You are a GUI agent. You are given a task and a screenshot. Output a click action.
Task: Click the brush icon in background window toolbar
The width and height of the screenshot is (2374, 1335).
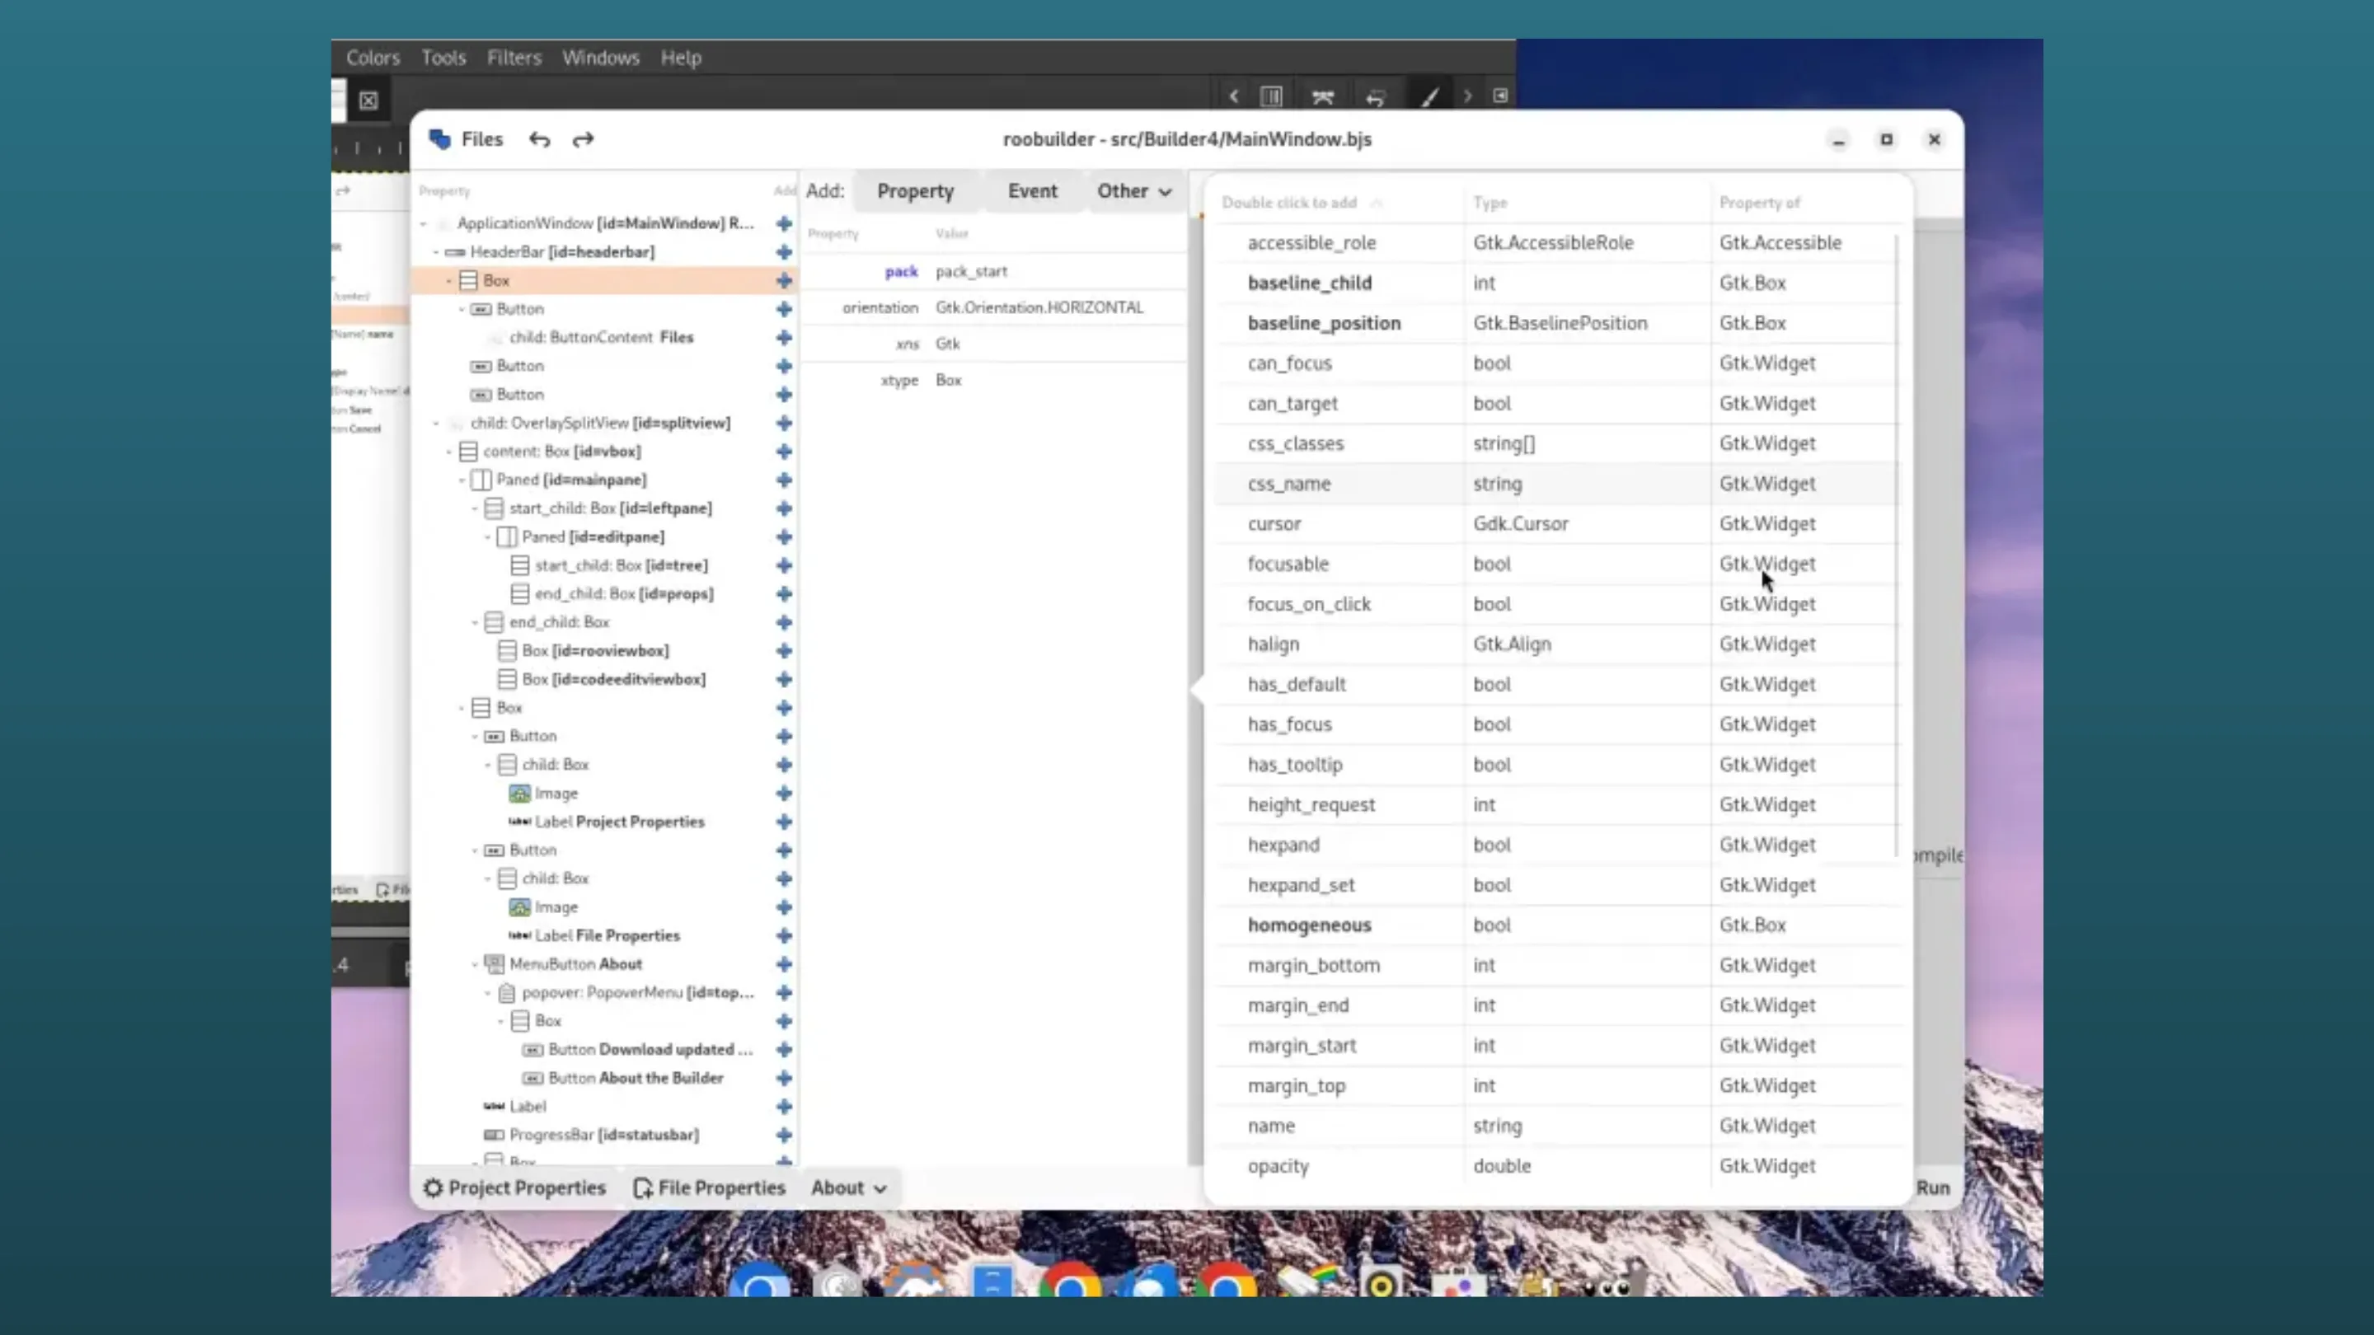[x=1429, y=96]
